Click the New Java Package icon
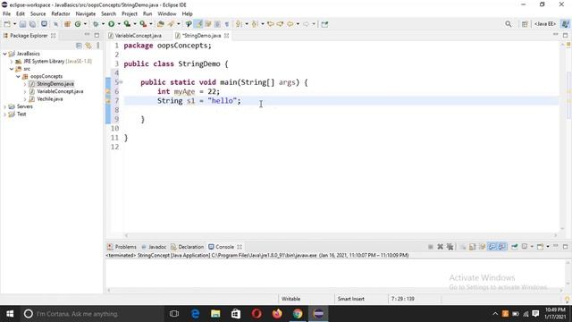Image resolution: width=572 pixels, height=322 pixels. pos(67,24)
